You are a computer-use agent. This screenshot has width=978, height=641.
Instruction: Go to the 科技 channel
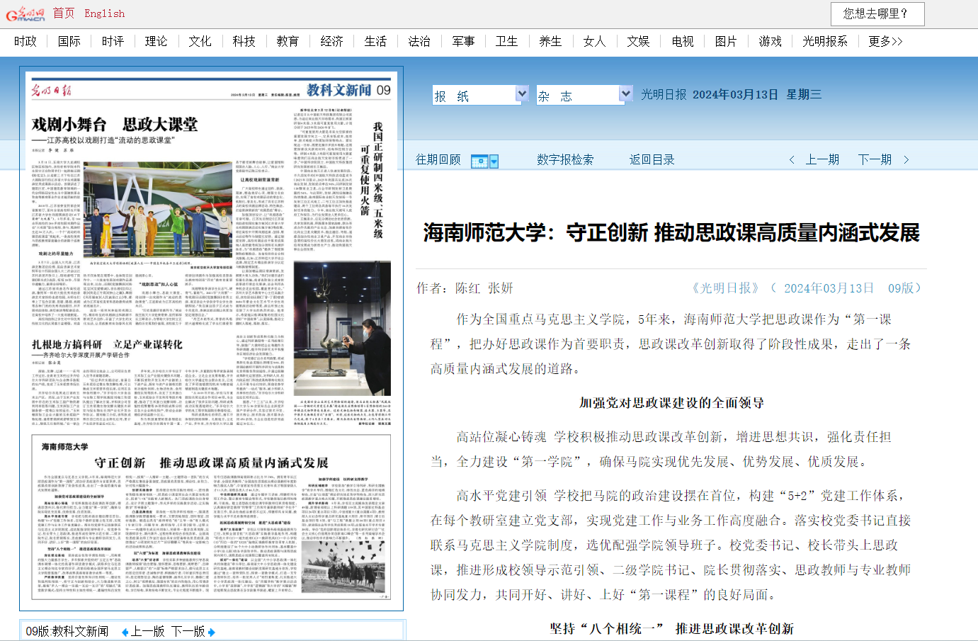point(244,41)
